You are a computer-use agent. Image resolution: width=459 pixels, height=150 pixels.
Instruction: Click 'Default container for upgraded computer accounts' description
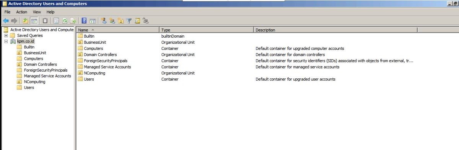pos(300,48)
